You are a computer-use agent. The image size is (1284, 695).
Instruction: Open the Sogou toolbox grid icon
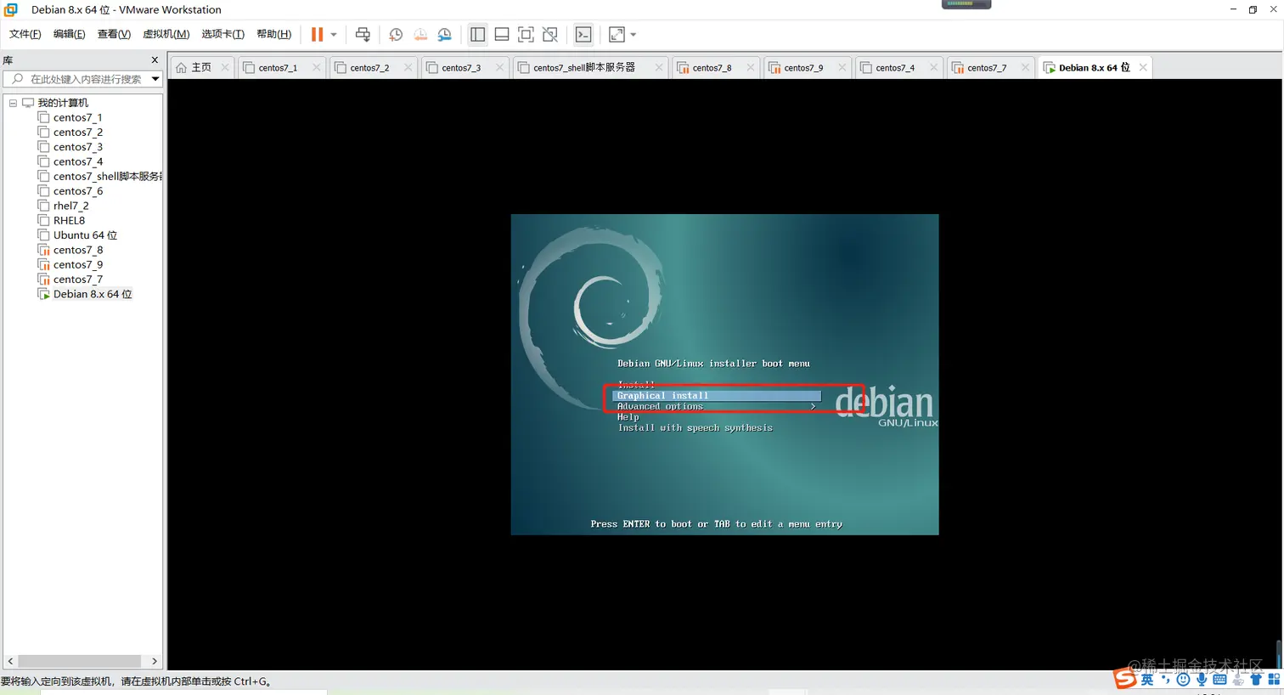point(1274,680)
